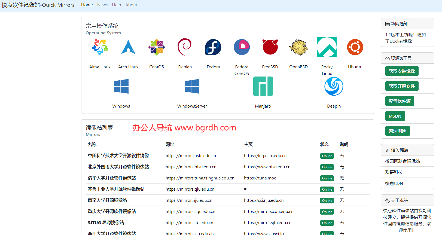The width and height of the screenshot is (442, 235).
Task: Open https://www.bfsu.edu.cn homepage link
Action: tap(267, 167)
